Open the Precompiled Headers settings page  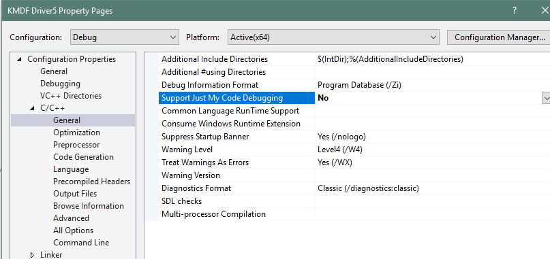pos(91,182)
